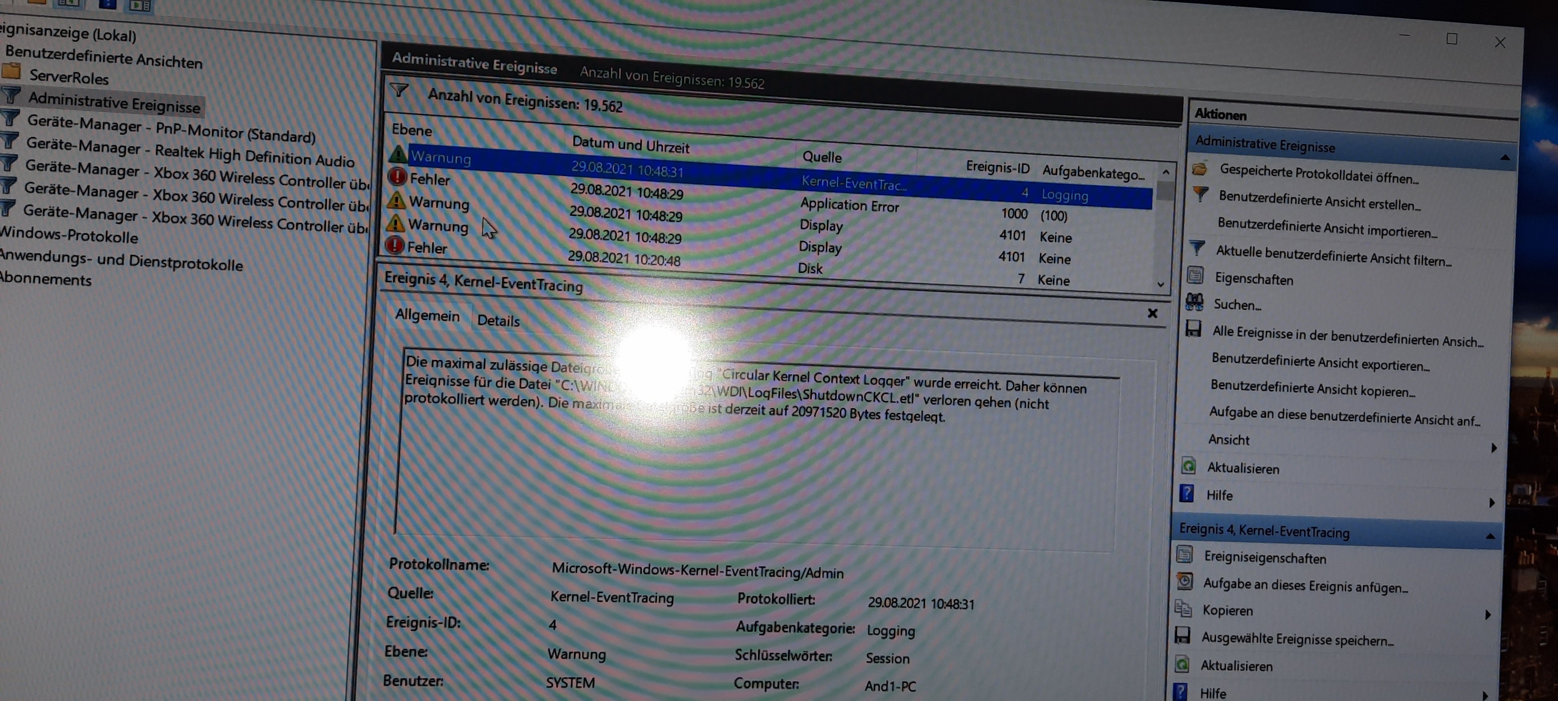
Task: Click the Suchen binoculars icon
Action: click(1194, 301)
